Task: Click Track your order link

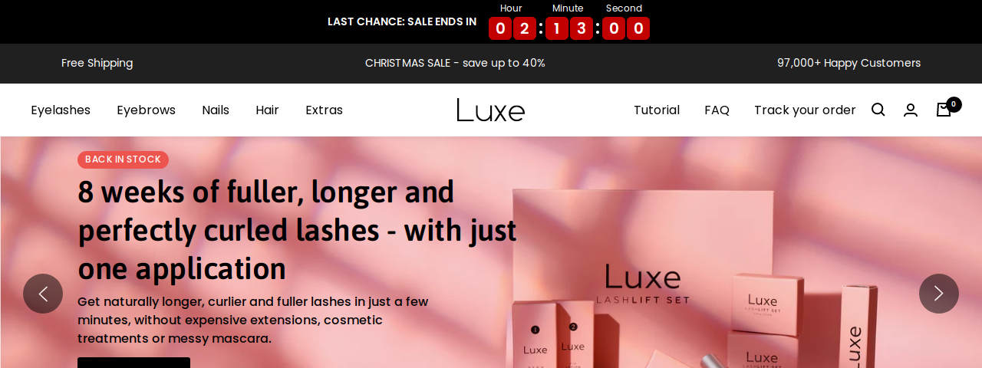Action: [x=805, y=110]
